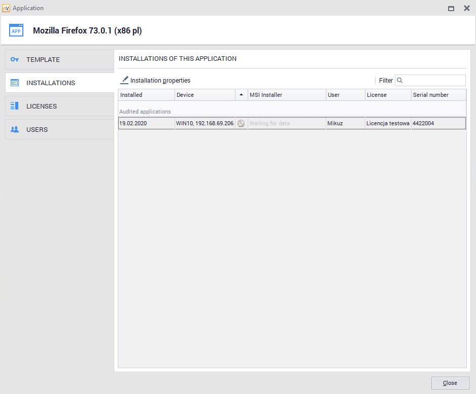Click the key icon beside Template
This screenshot has width=476, height=394.
[15, 59]
